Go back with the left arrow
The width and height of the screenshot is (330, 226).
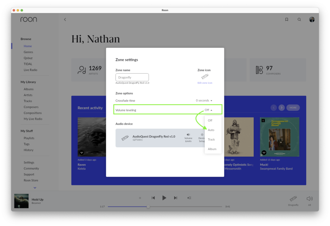(x=65, y=19)
